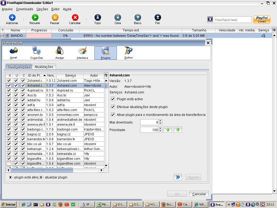Open plugin table column chooser

tap(106, 75)
